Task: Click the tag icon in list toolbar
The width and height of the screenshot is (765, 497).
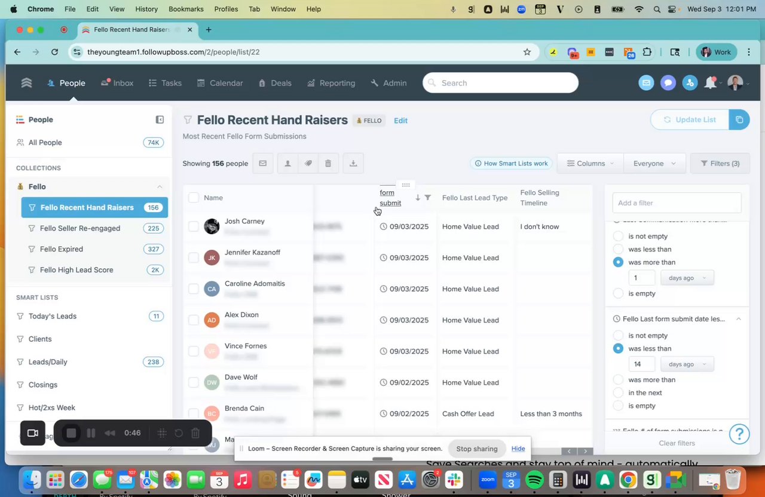Action: click(308, 163)
